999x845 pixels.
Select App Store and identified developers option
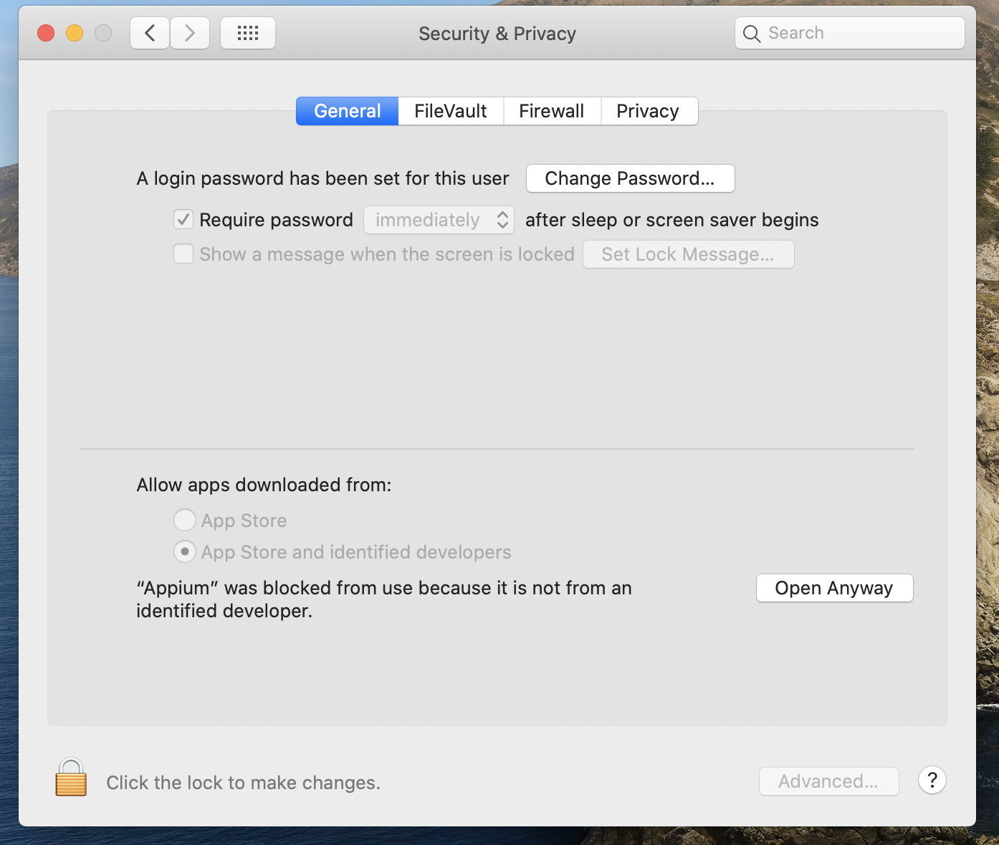pyautogui.click(x=185, y=551)
